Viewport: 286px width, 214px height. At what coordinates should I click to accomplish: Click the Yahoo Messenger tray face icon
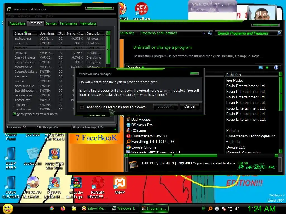click(217, 208)
